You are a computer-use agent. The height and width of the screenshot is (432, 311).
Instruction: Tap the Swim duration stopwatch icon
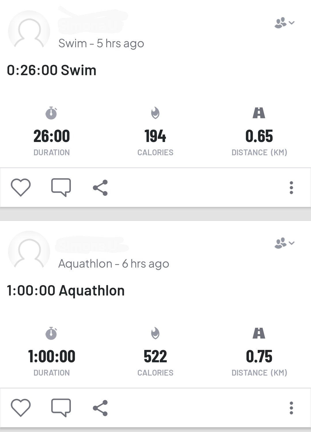click(52, 113)
